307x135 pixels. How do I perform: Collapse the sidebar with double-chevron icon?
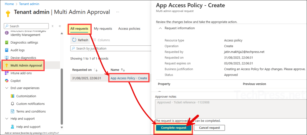(60, 26)
